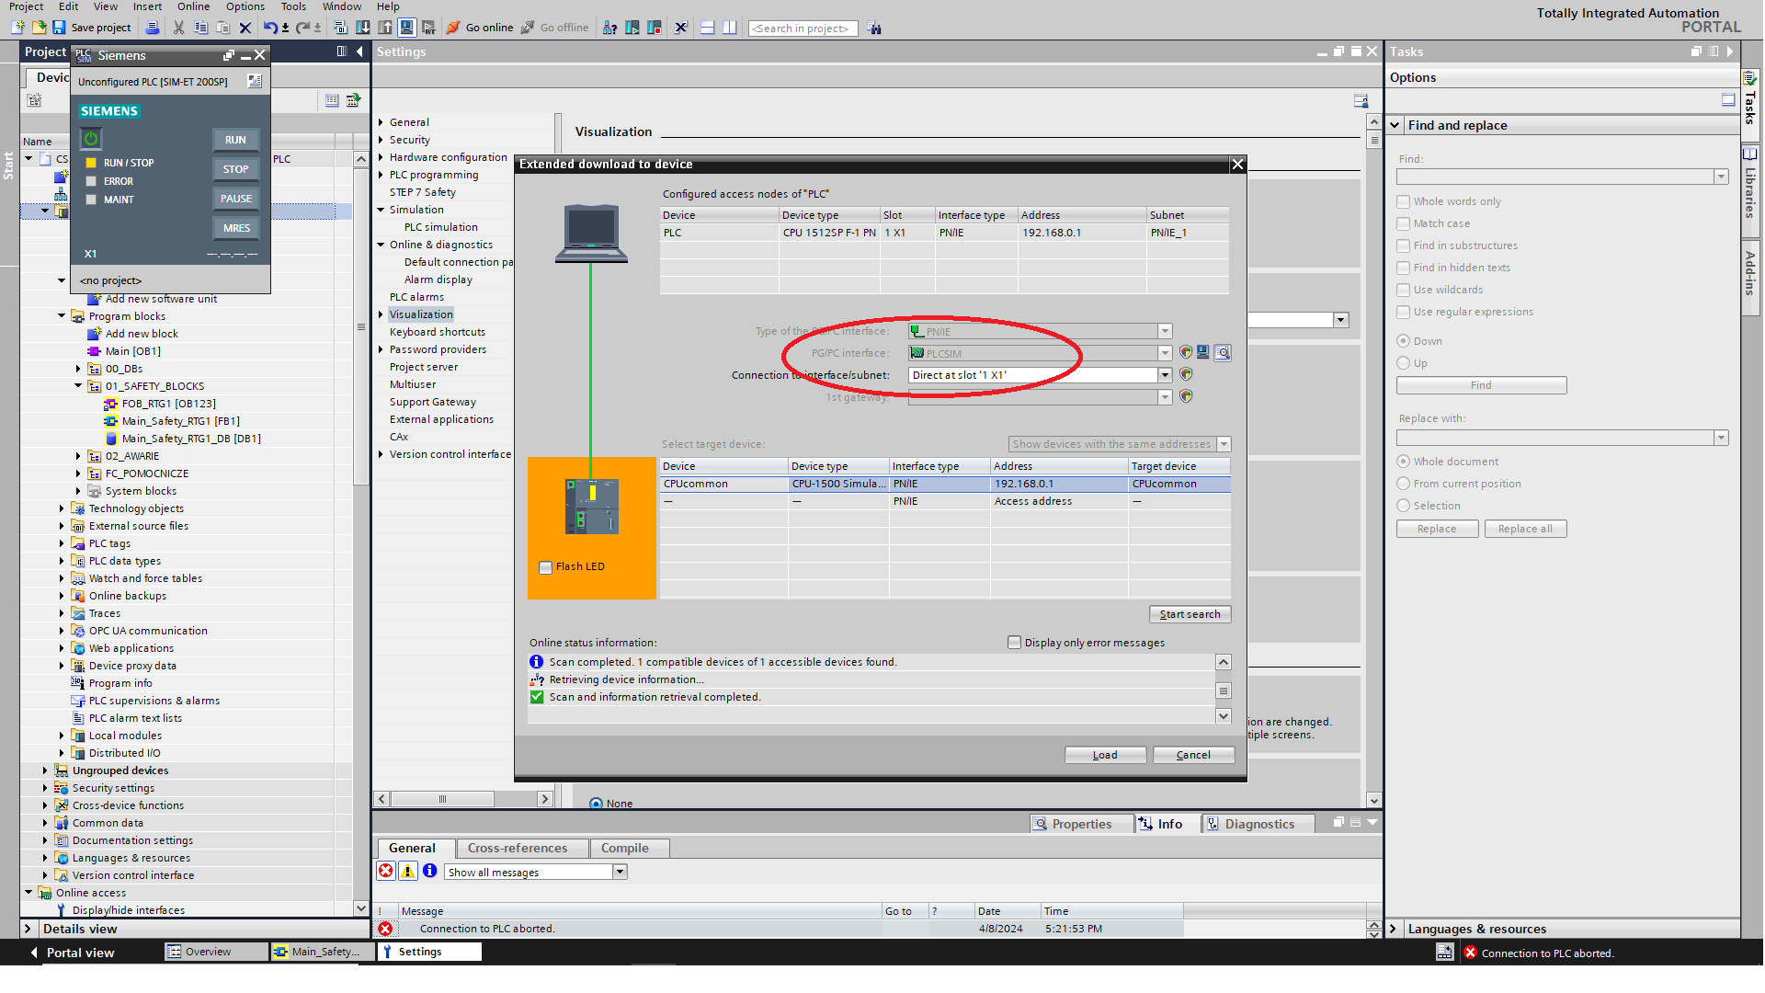Image resolution: width=1765 pixels, height=993 pixels.
Task: Tick the Whole words only checkbox
Action: click(x=1404, y=201)
